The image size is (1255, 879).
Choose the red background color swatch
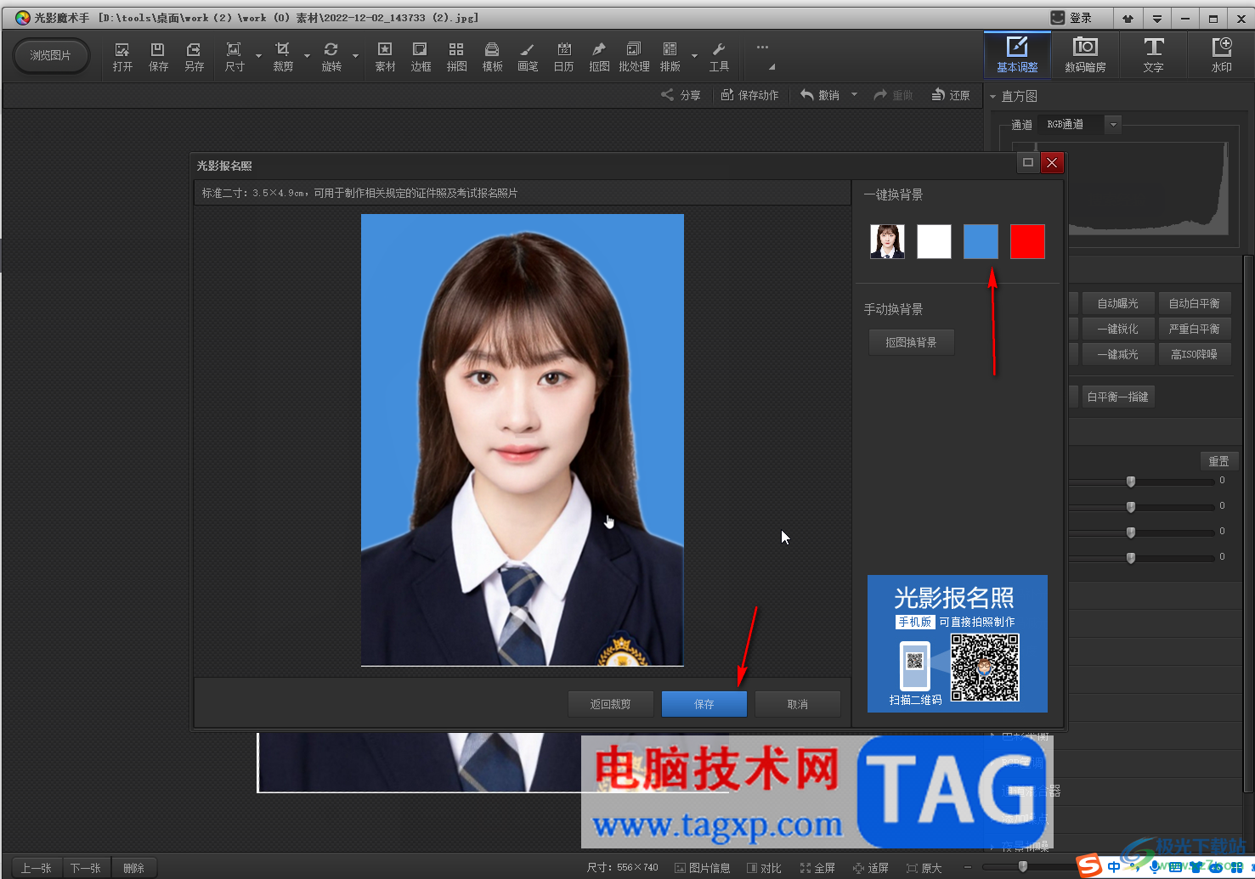(1026, 241)
